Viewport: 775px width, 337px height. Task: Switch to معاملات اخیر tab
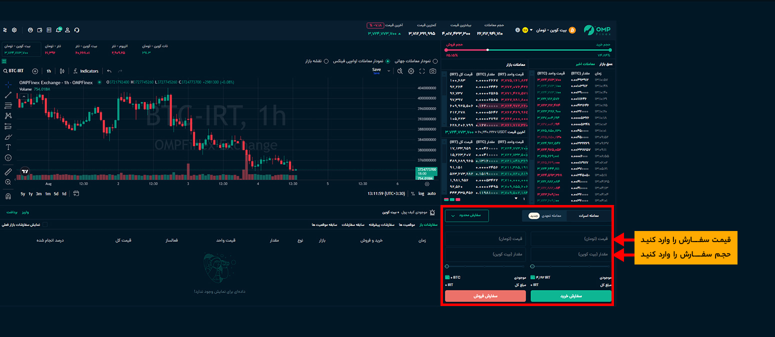click(584, 64)
